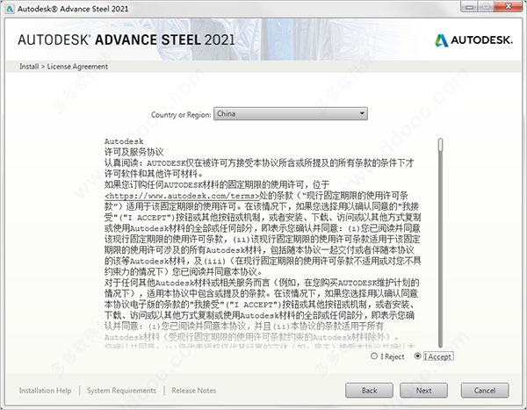The width and height of the screenshot is (527, 410).
Task: Click the Autodesk heading in the license text
Action: 124,141
